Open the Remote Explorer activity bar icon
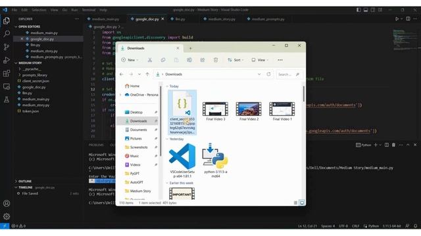Viewport: 421px width, 236px height. click(x=7, y=87)
